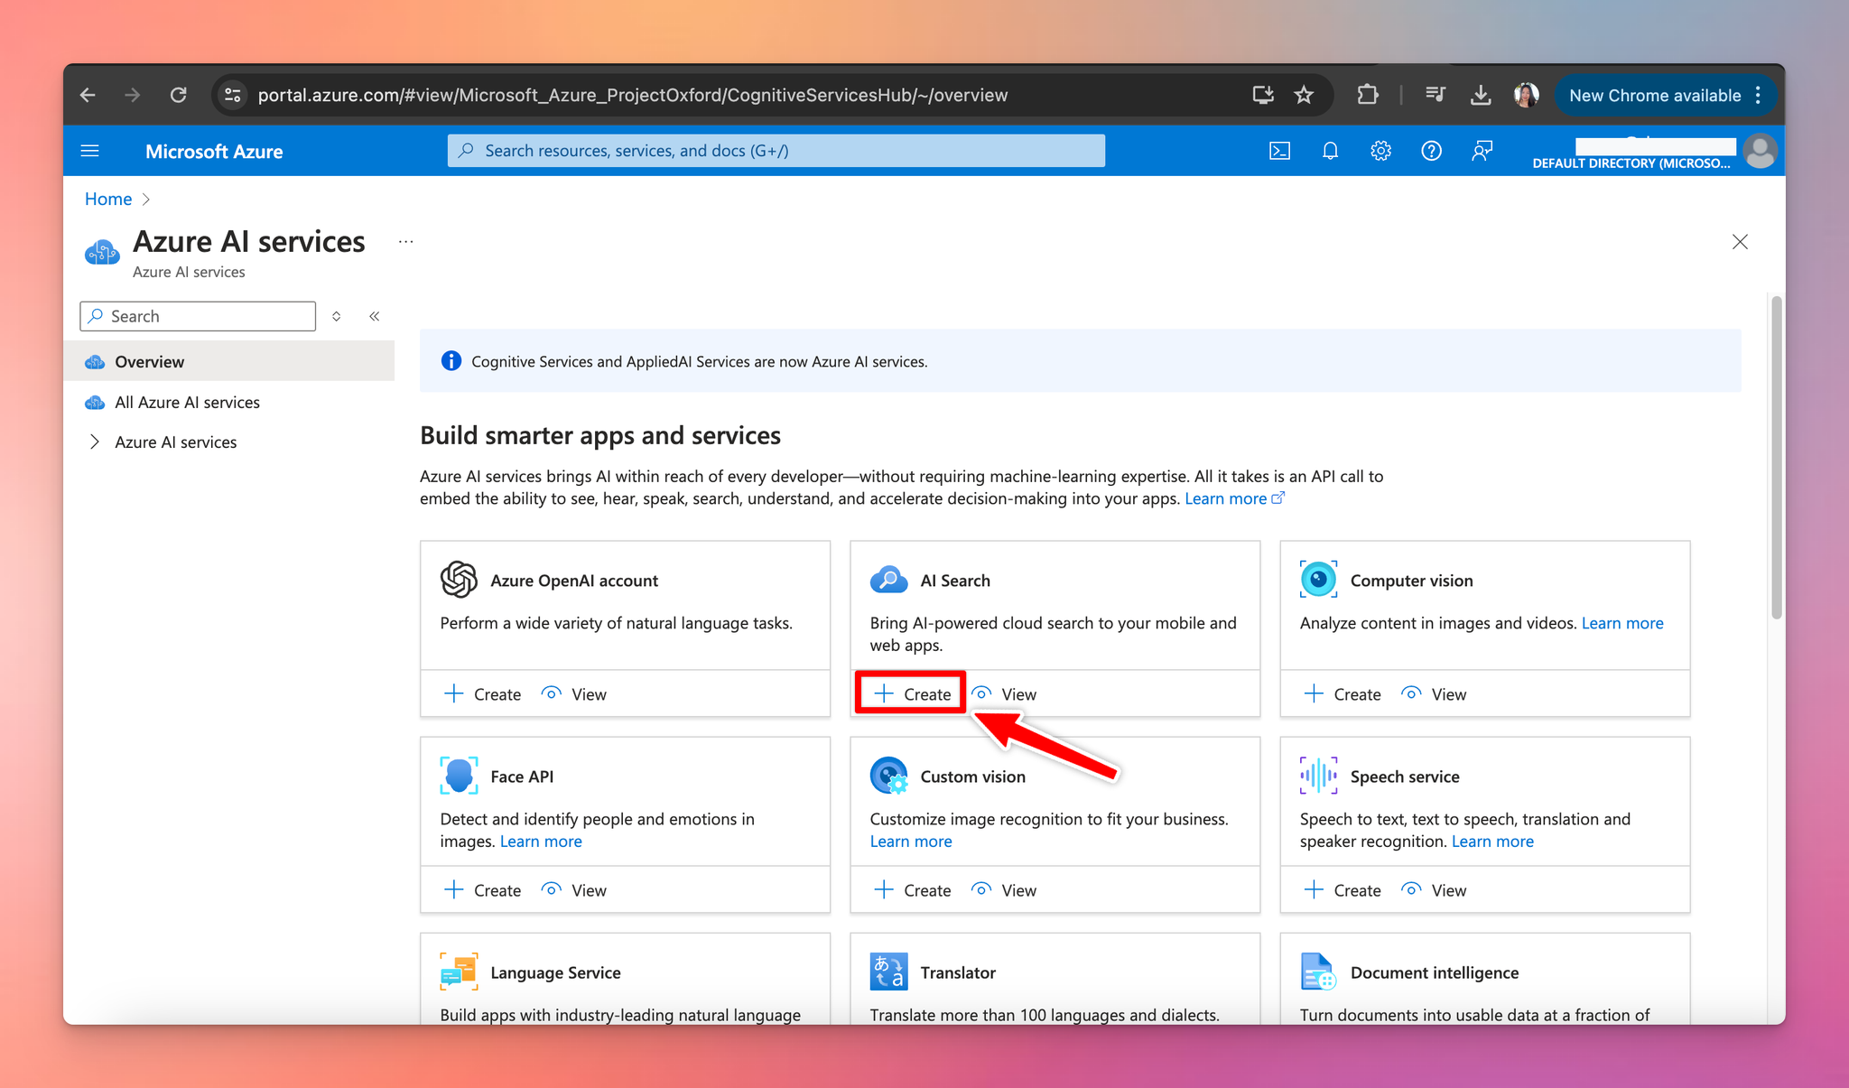View Speech service resources

1434,889
